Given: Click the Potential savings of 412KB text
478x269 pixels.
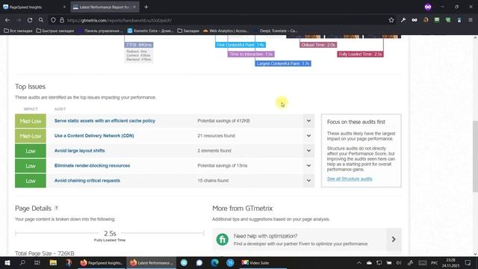Looking at the screenshot, I should click(223, 121).
